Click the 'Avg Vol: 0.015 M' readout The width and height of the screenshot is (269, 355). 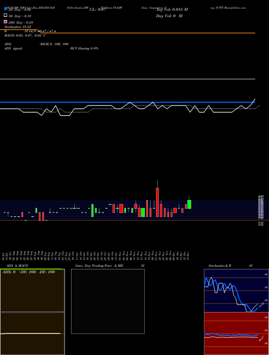point(172,10)
